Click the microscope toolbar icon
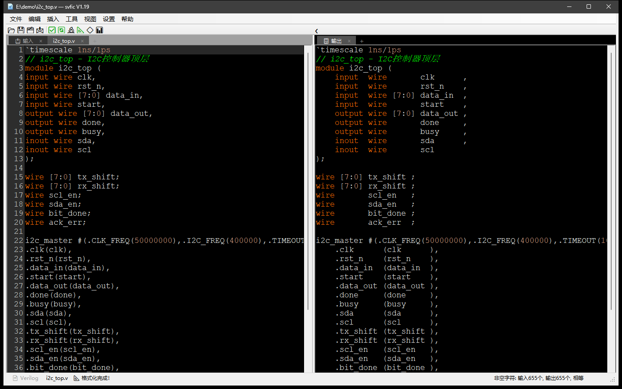 point(71,30)
